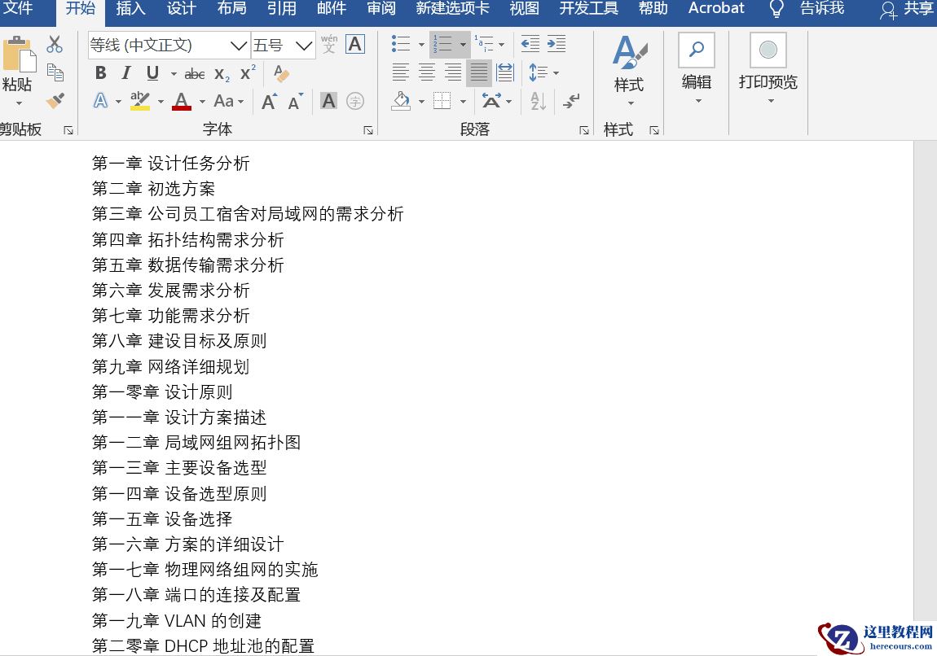Viewport: 937px width, 656px height.
Task: Switch to the 插入 tab
Action: pyautogui.click(x=130, y=8)
